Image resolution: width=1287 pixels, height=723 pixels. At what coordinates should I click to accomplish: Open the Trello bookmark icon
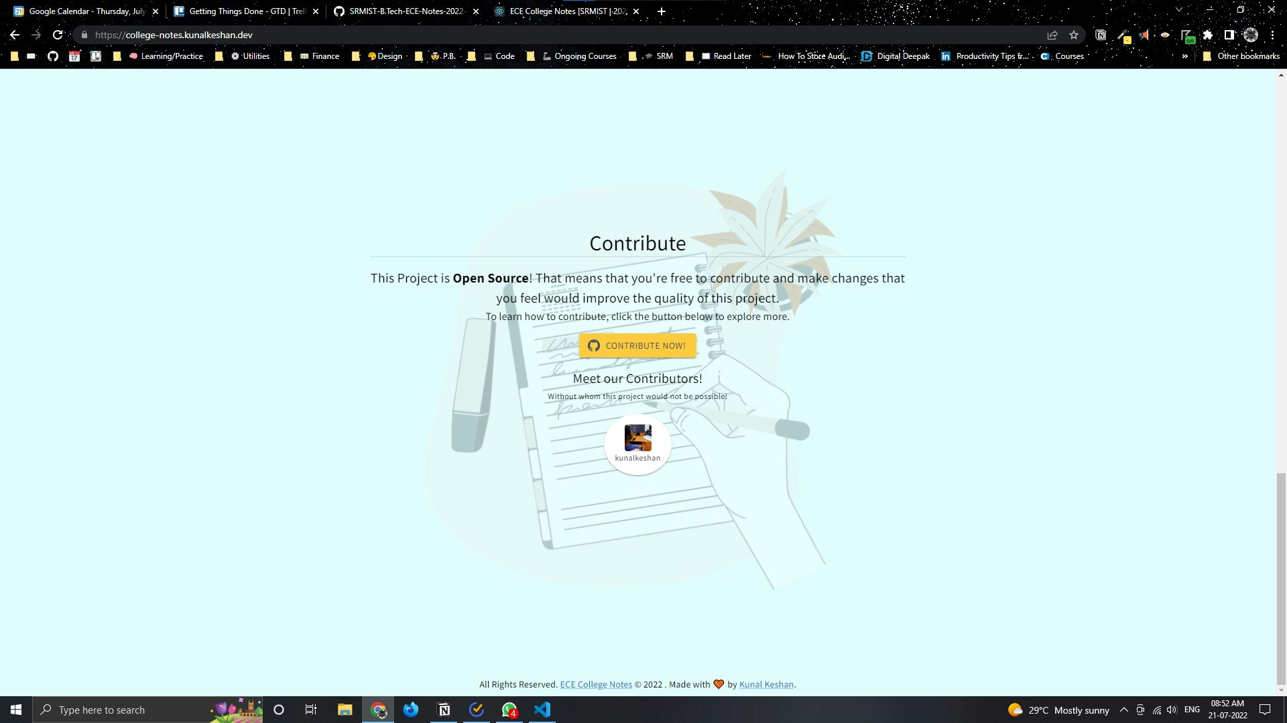[96, 56]
